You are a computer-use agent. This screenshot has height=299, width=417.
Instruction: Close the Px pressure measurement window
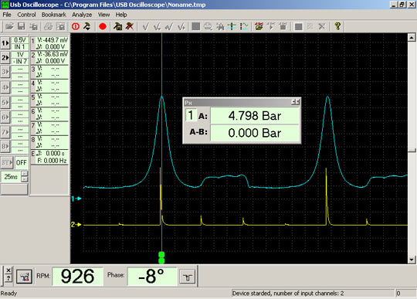click(297, 102)
